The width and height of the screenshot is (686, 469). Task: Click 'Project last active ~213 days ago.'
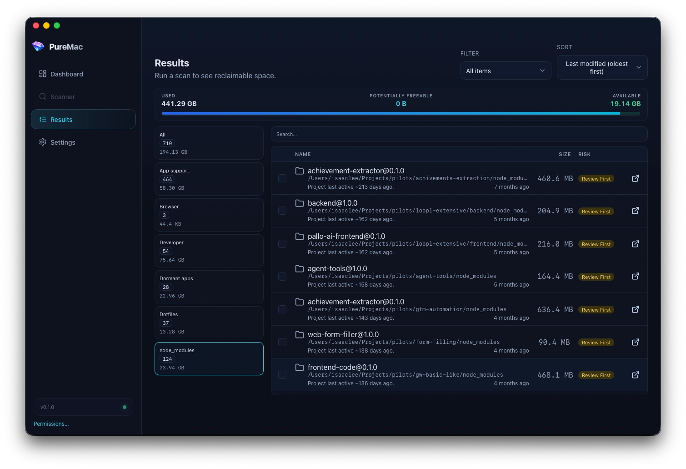pyautogui.click(x=351, y=187)
